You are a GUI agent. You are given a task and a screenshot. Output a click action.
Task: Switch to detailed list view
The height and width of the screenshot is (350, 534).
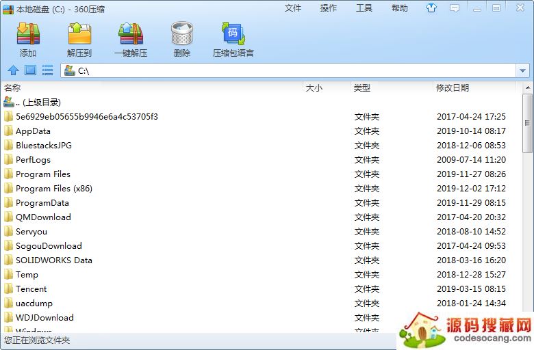tap(47, 70)
